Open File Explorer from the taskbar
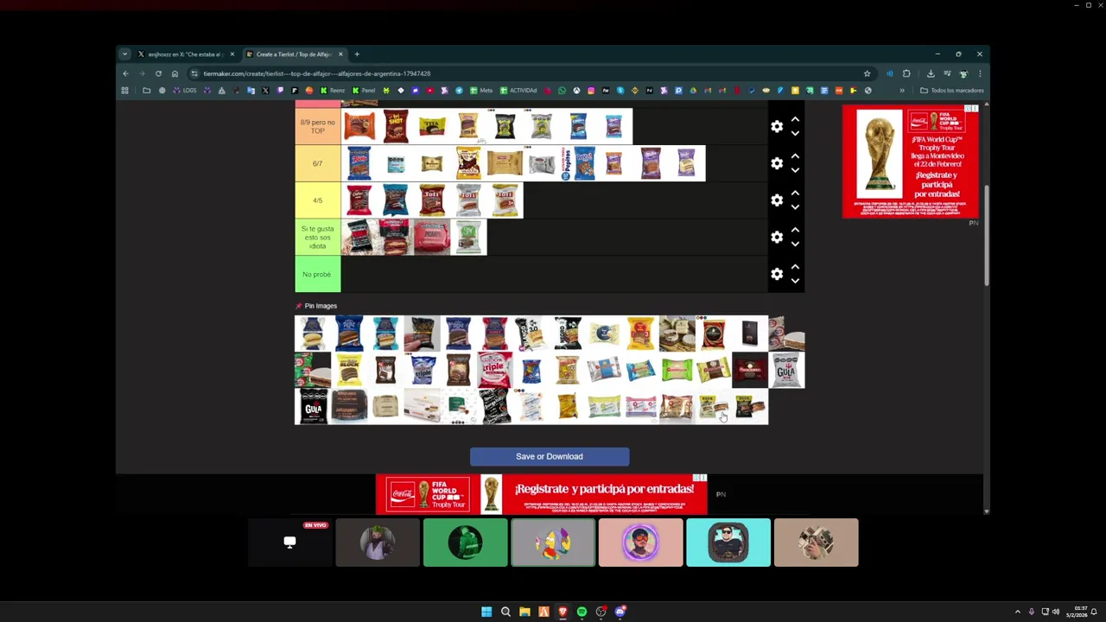1106x622 pixels. (524, 612)
